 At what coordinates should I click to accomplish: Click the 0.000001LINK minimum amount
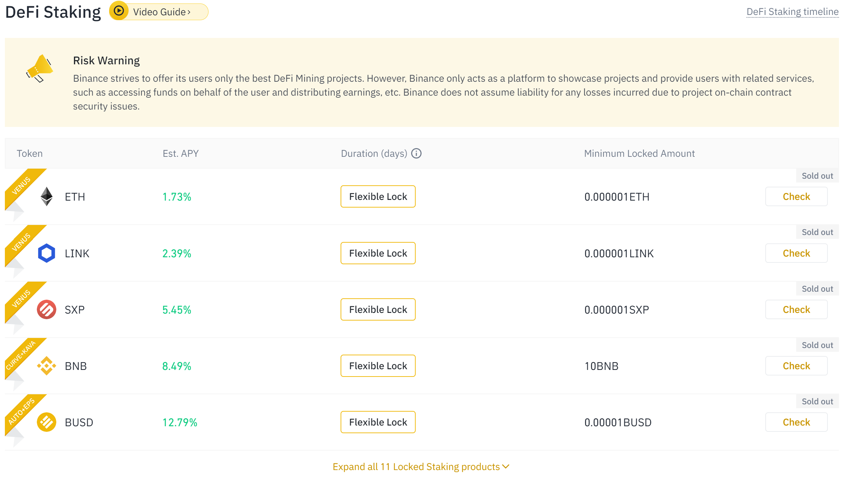619,253
